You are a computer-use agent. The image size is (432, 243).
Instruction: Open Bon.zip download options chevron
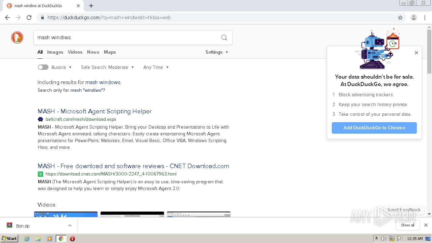(70, 225)
